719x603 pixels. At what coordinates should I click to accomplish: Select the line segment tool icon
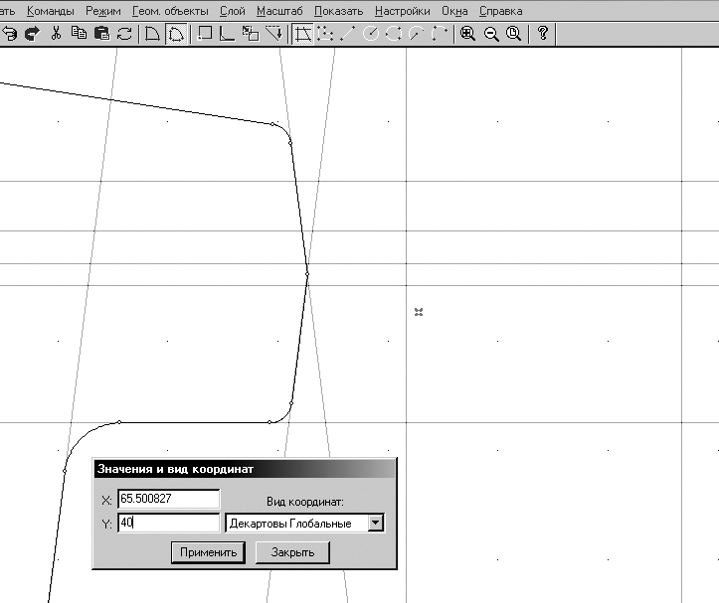[348, 34]
